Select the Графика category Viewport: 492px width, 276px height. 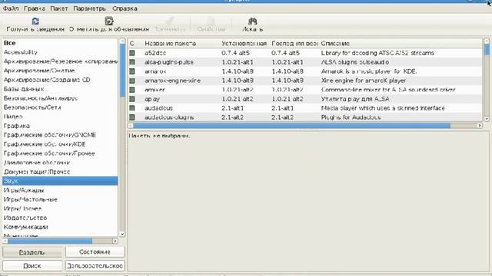[x=60, y=126]
